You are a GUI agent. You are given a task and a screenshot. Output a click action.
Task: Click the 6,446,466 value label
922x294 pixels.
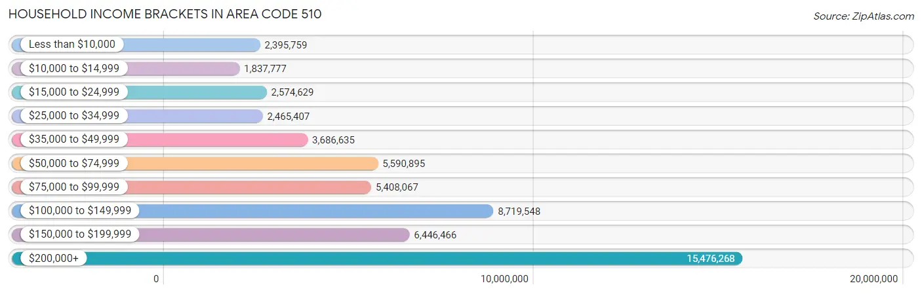[x=435, y=235]
